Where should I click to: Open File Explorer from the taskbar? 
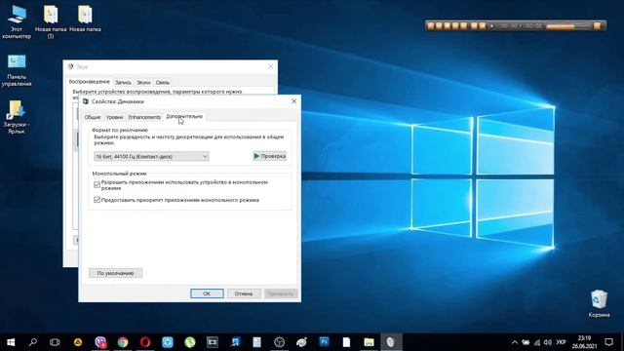pos(369,342)
